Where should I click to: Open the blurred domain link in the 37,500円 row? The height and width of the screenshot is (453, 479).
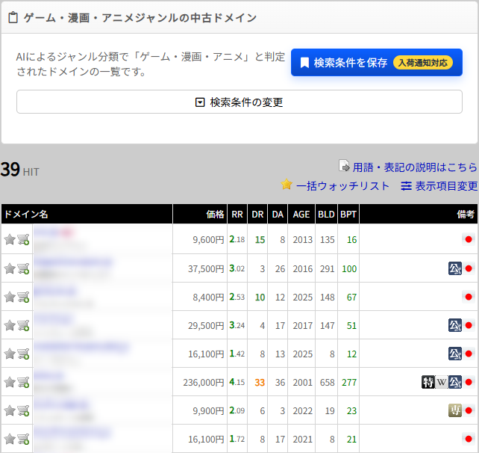[x=72, y=262]
